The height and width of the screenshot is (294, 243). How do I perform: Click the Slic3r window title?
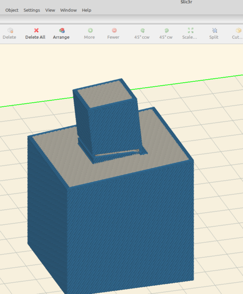point(186,2)
